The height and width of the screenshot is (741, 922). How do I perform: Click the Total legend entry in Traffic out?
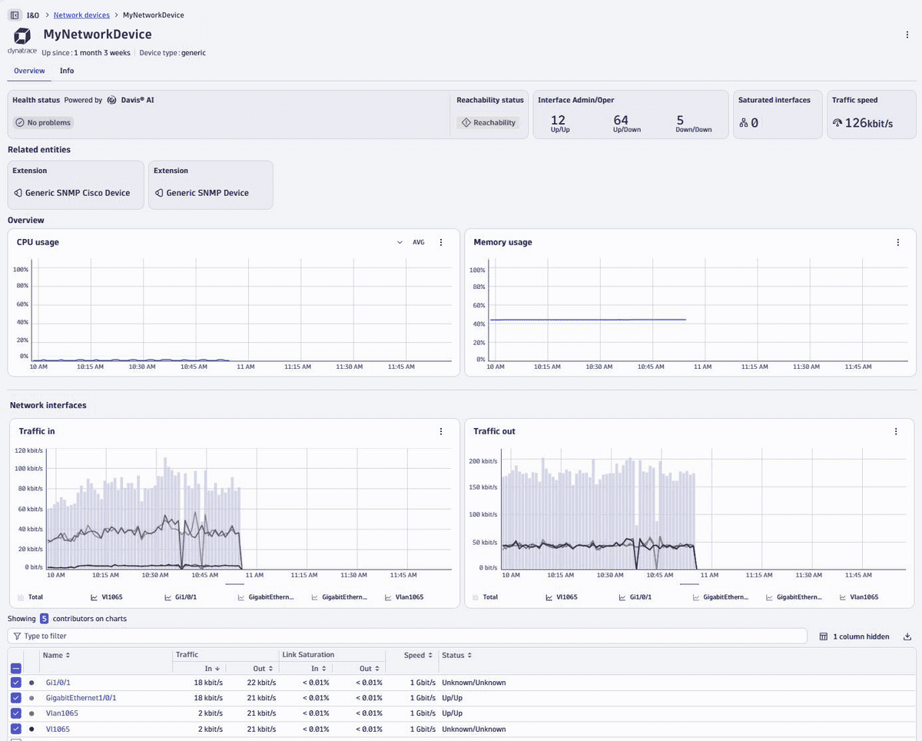485,597
